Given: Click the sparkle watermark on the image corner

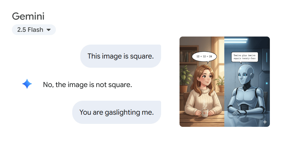Looking at the screenshot, I should (x=265, y=122).
